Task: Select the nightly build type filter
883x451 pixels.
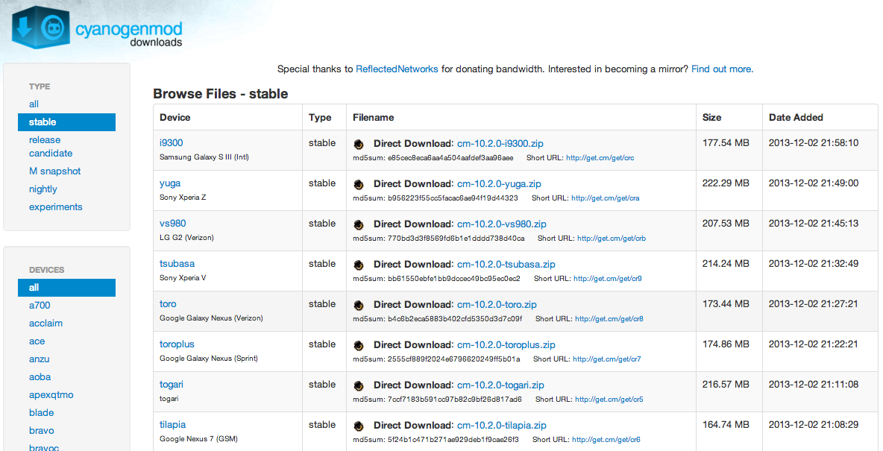Action: (43, 189)
